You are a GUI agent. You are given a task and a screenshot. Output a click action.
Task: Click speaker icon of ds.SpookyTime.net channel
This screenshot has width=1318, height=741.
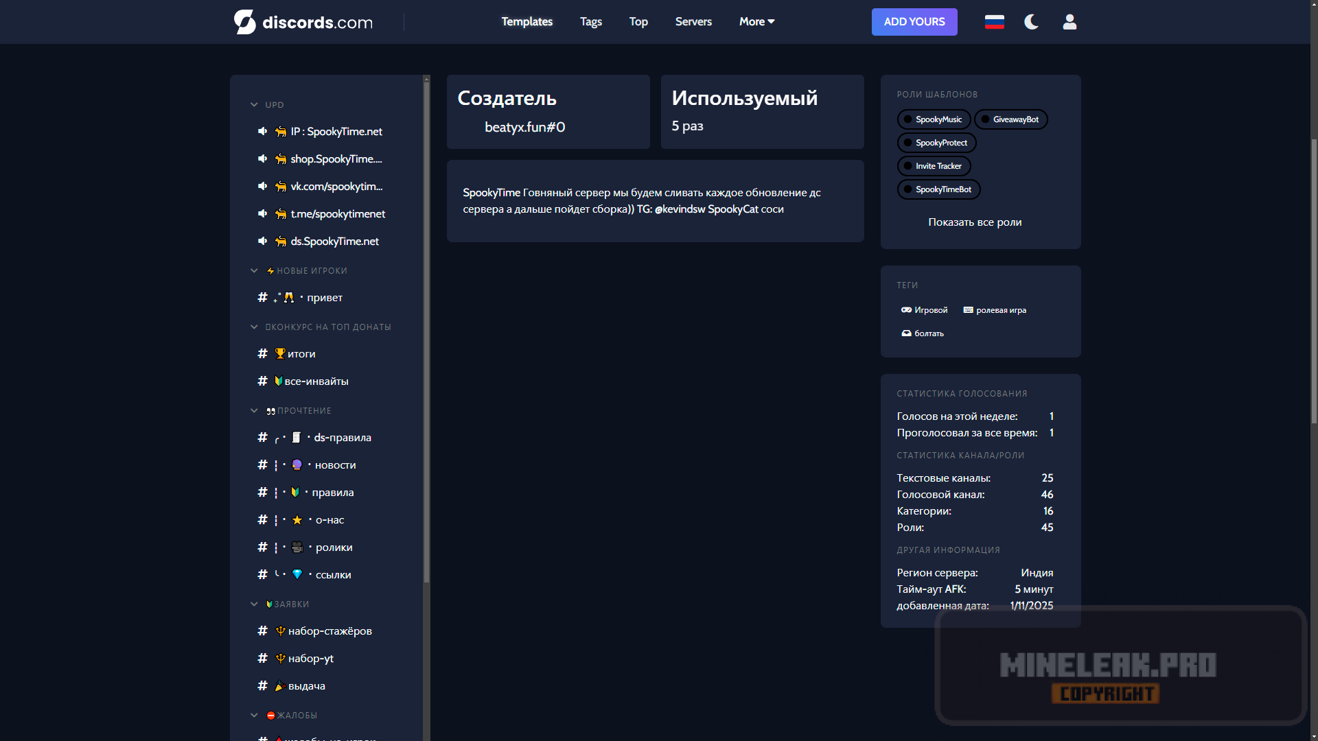pyautogui.click(x=262, y=241)
